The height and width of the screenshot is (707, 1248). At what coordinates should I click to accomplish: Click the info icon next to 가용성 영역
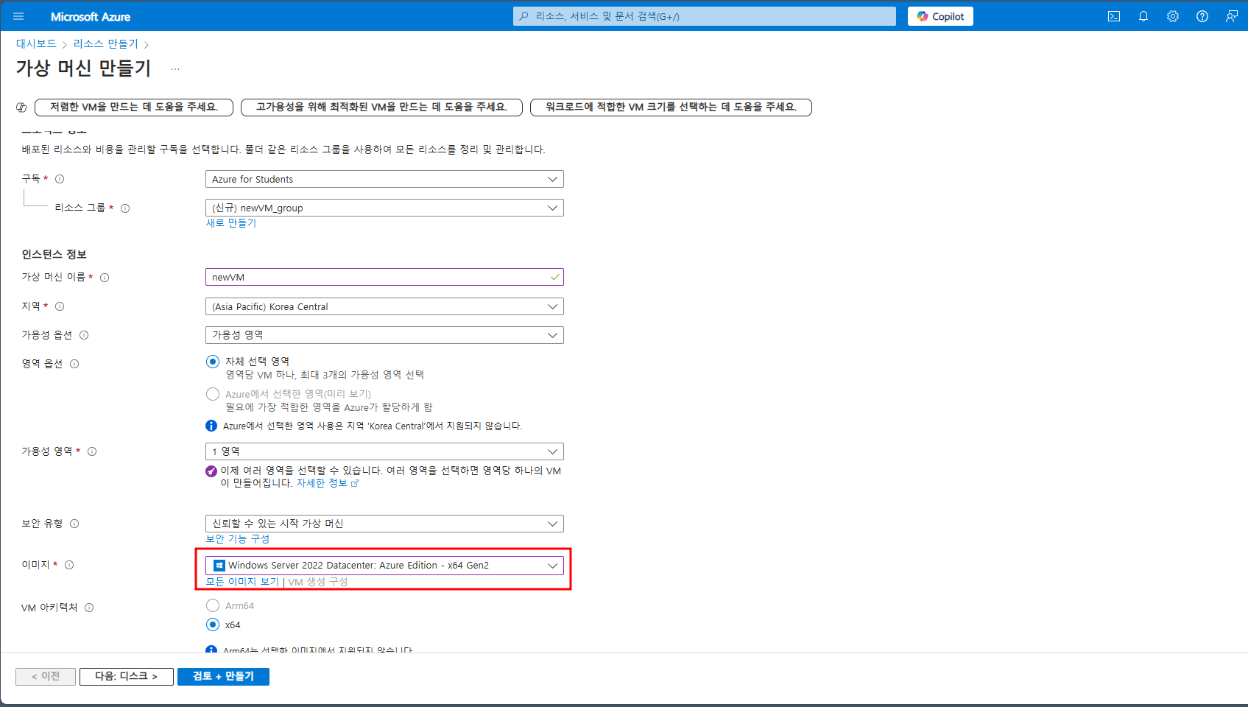pyautogui.click(x=92, y=451)
